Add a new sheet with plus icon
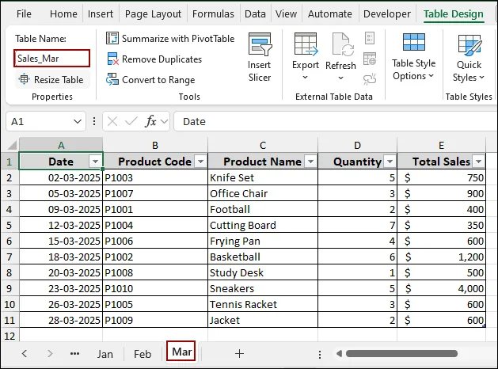The height and width of the screenshot is (369, 498). coord(239,353)
